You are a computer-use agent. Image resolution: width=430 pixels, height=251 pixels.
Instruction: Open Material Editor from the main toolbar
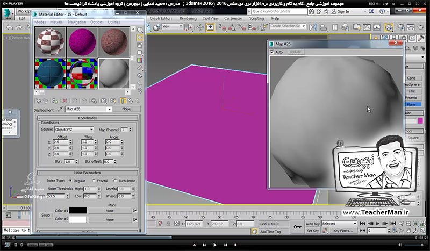coord(389,27)
